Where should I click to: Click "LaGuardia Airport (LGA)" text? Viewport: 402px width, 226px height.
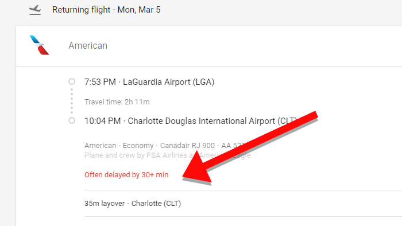169,82
